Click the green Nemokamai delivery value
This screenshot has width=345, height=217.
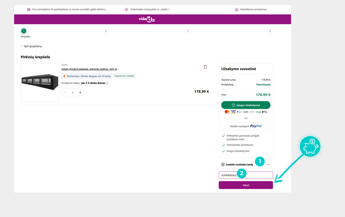[263, 85]
